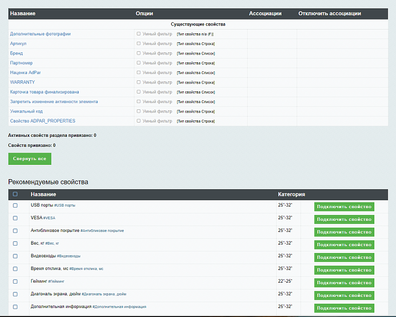
Task: Open the "Дополнительные фотографии" property link
Action: (x=40, y=34)
